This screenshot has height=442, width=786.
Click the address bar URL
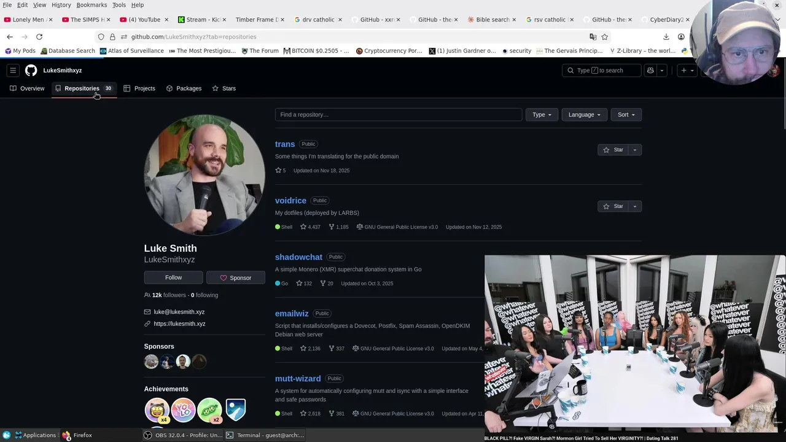click(193, 37)
